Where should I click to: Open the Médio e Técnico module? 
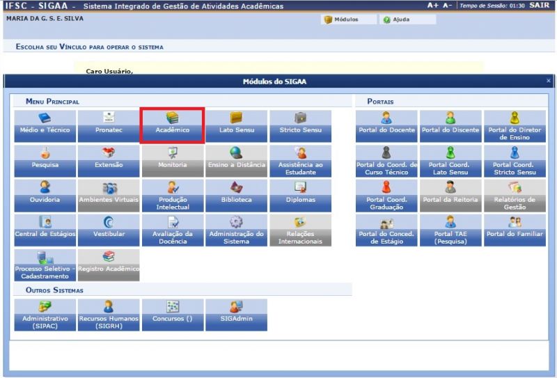(x=44, y=126)
